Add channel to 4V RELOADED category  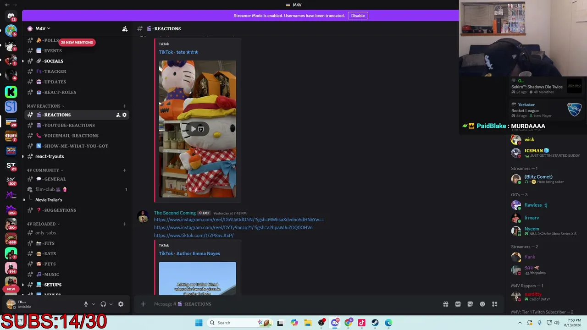point(124,224)
